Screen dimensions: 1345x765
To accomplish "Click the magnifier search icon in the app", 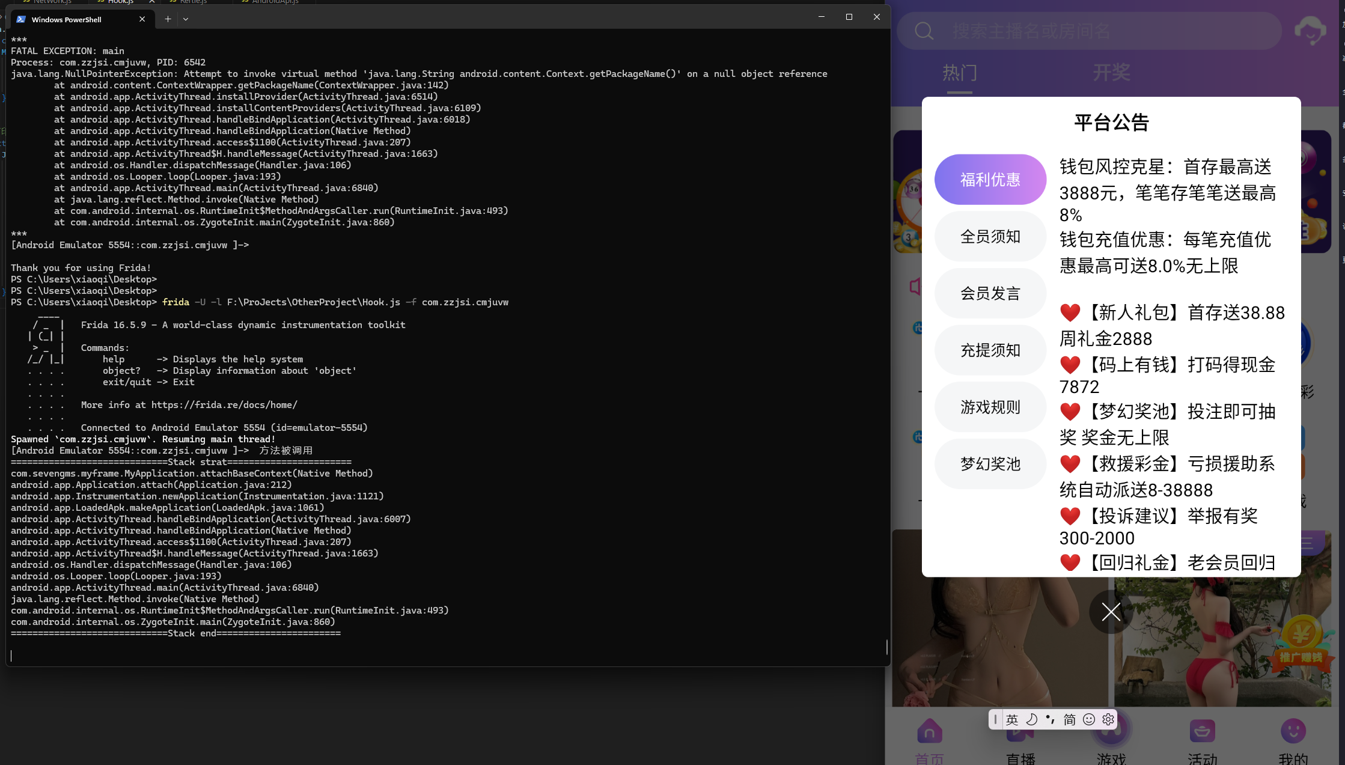I will point(924,31).
